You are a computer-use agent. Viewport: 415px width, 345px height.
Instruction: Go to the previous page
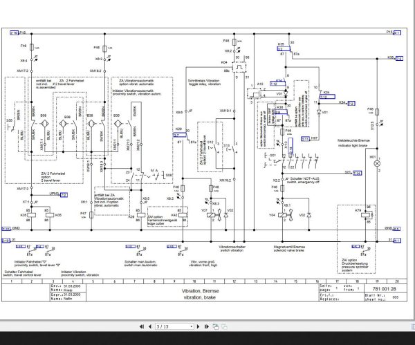(x=150, y=327)
